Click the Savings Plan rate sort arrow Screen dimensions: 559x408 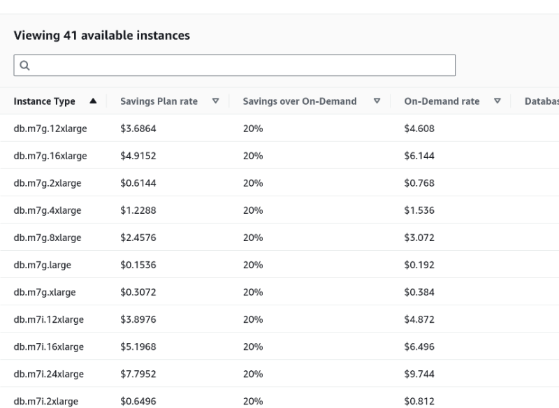[215, 101]
